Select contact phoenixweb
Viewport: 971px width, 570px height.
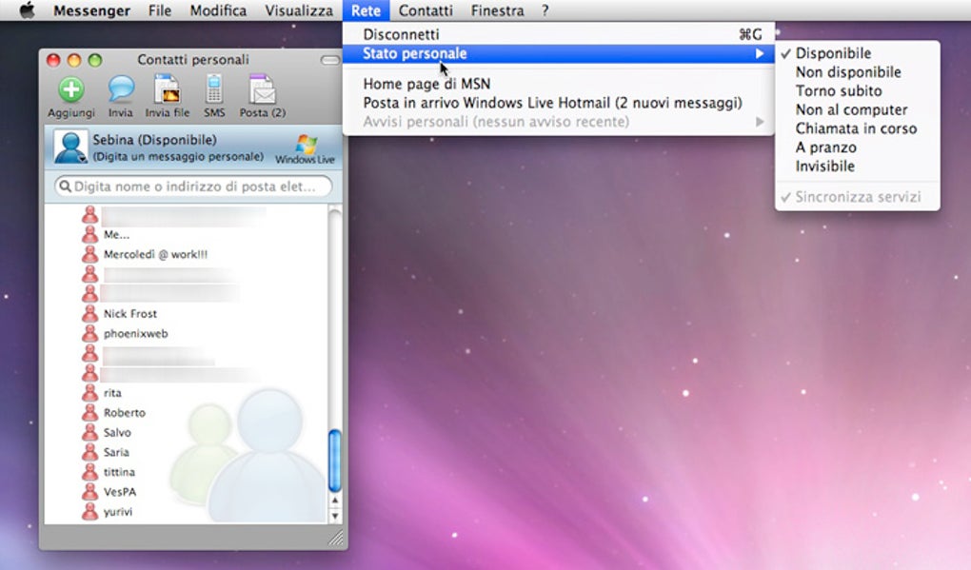click(x=135, y=334)
